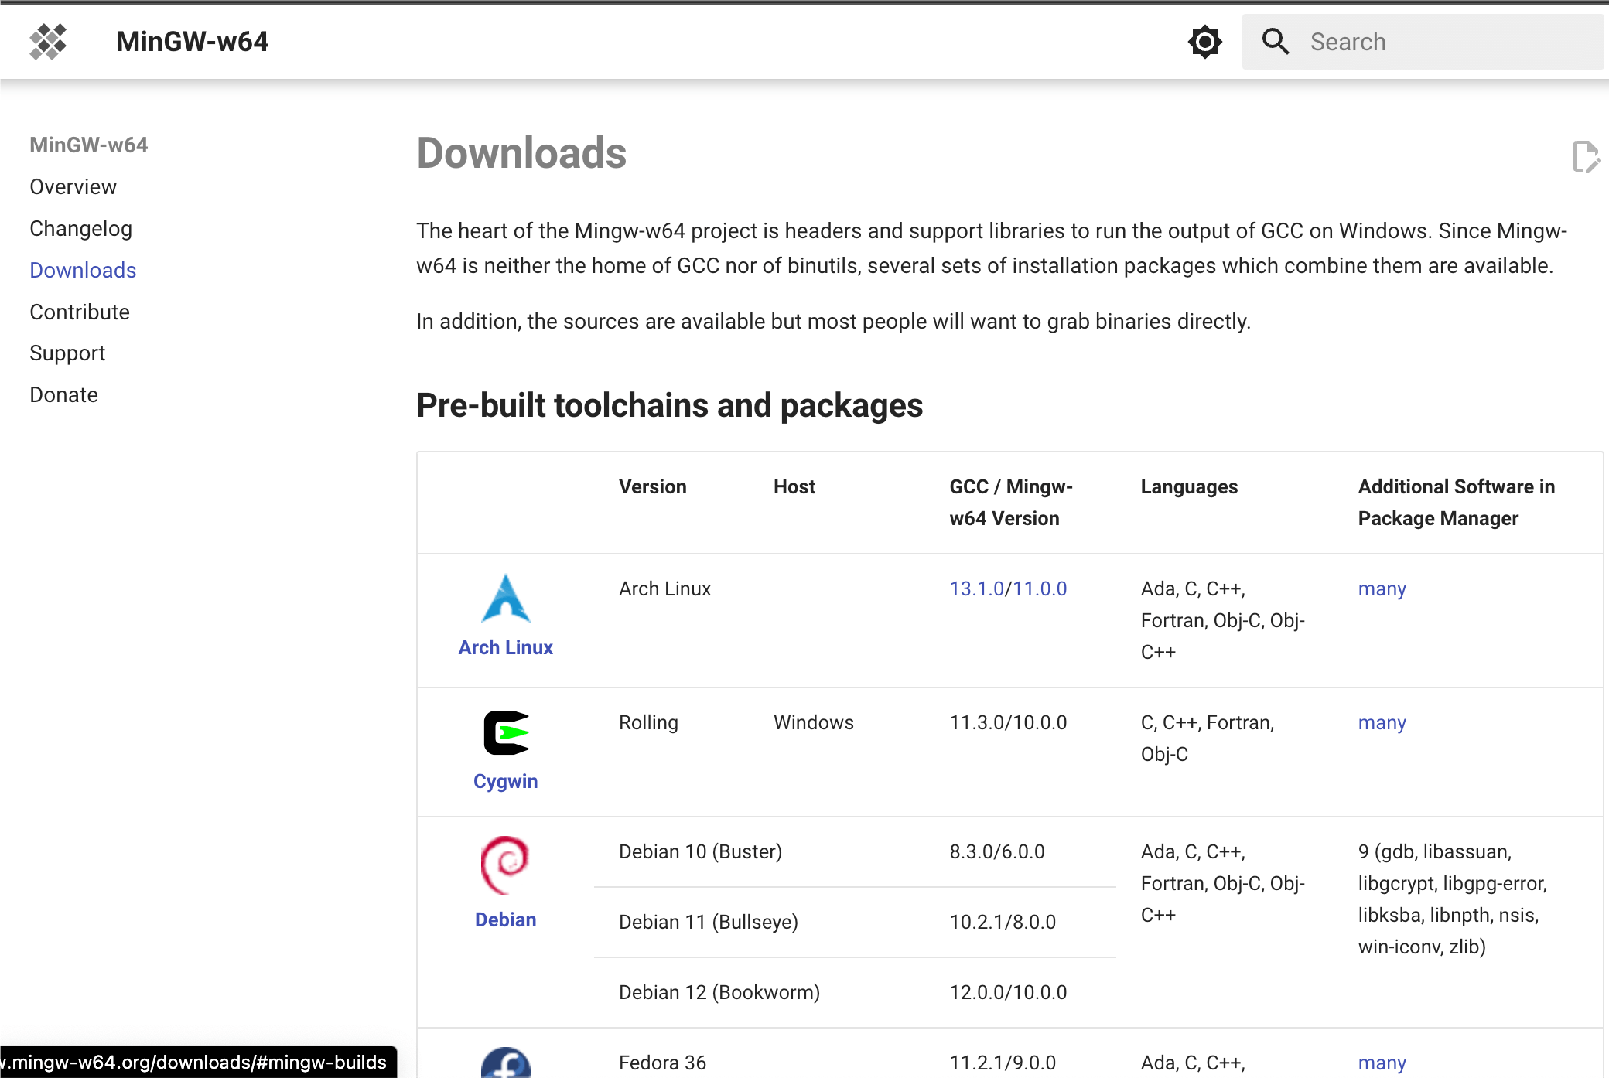Click 'many' link in Cygwin row
The image size is (1609, 1078).
pyautogui.click(x=1382, y=722)
